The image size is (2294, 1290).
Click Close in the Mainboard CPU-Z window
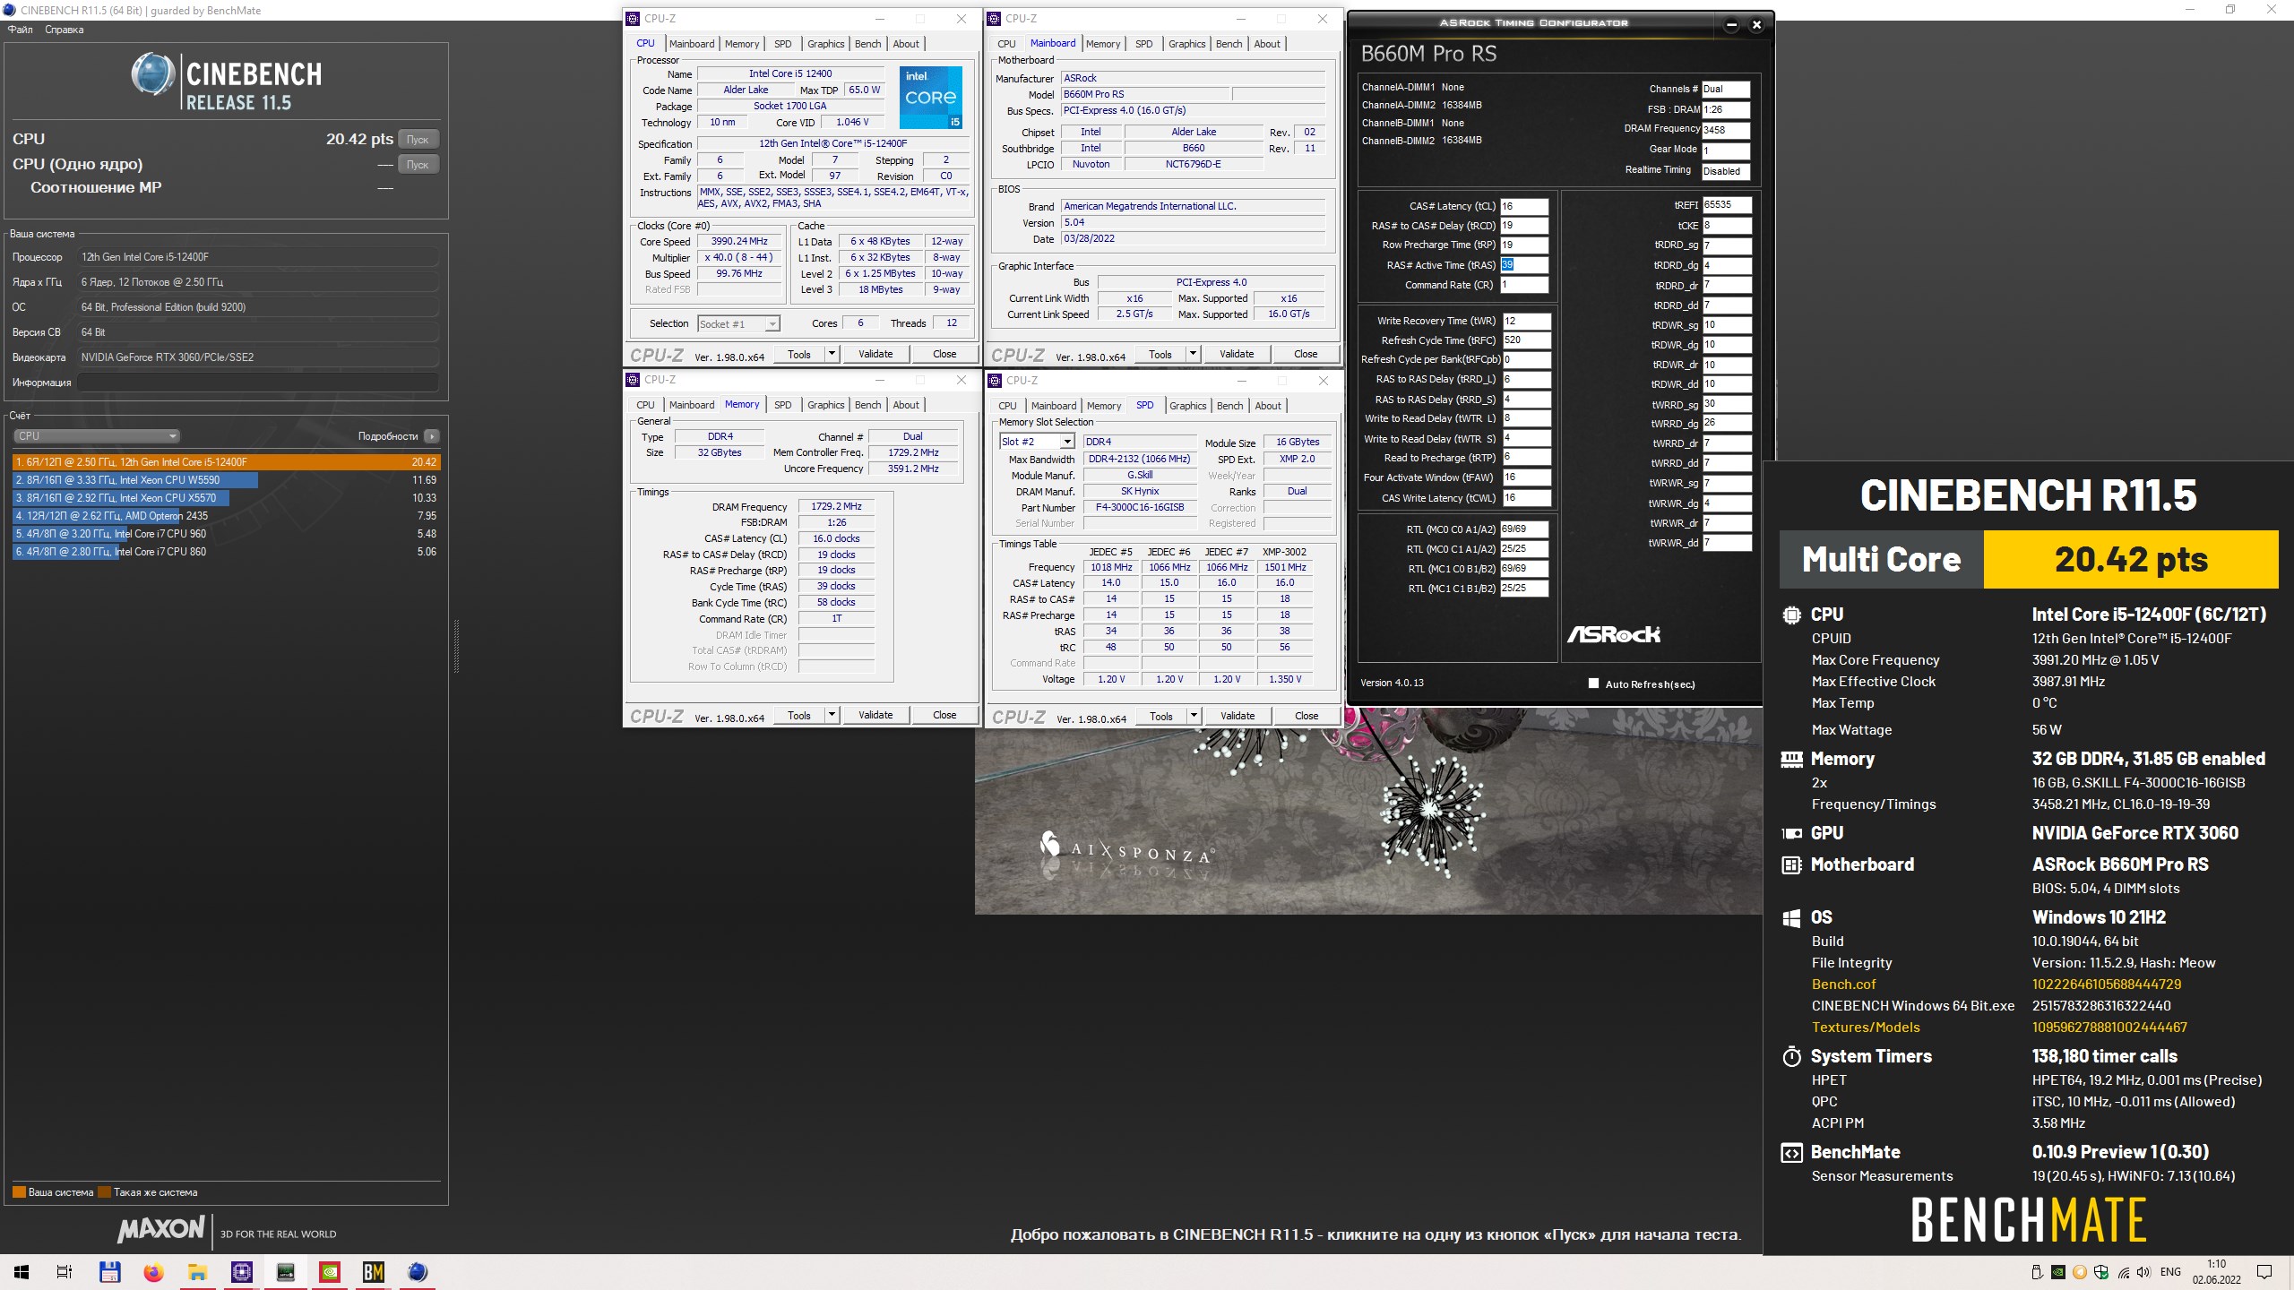click(x=1306, y=354)
